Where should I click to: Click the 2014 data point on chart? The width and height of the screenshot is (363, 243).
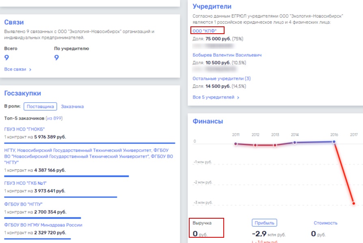(x=294, y=142)
